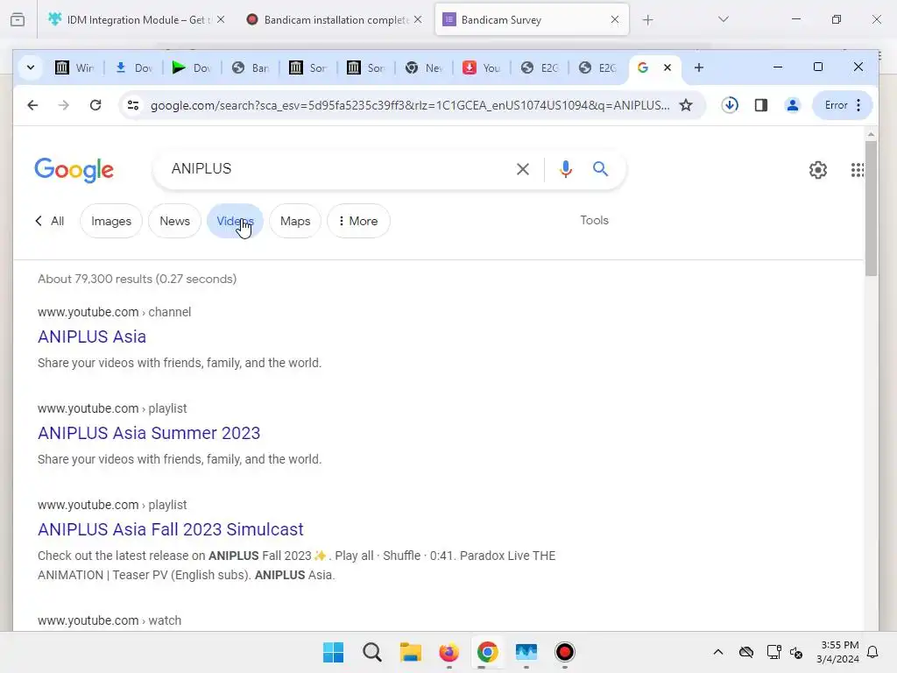Open Google apps grid
The height and width of the screenshot is (673, 897).
857,170
